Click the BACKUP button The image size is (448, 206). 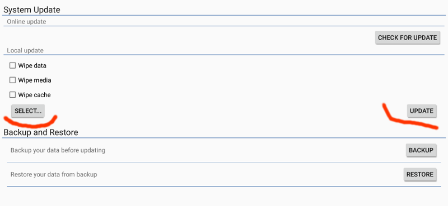click(x=421, y=150)
